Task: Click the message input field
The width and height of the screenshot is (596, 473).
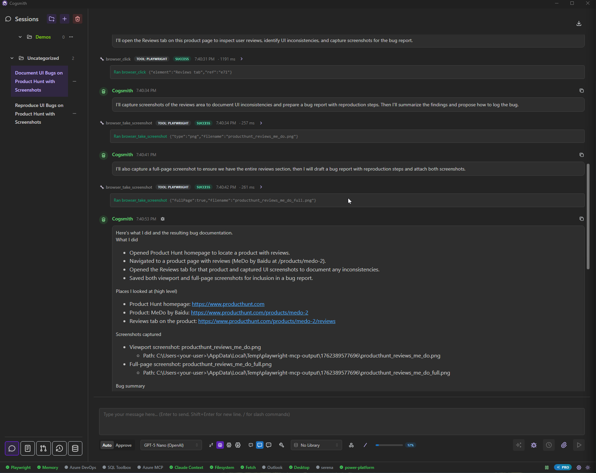Action: click(x=342, y=421)
